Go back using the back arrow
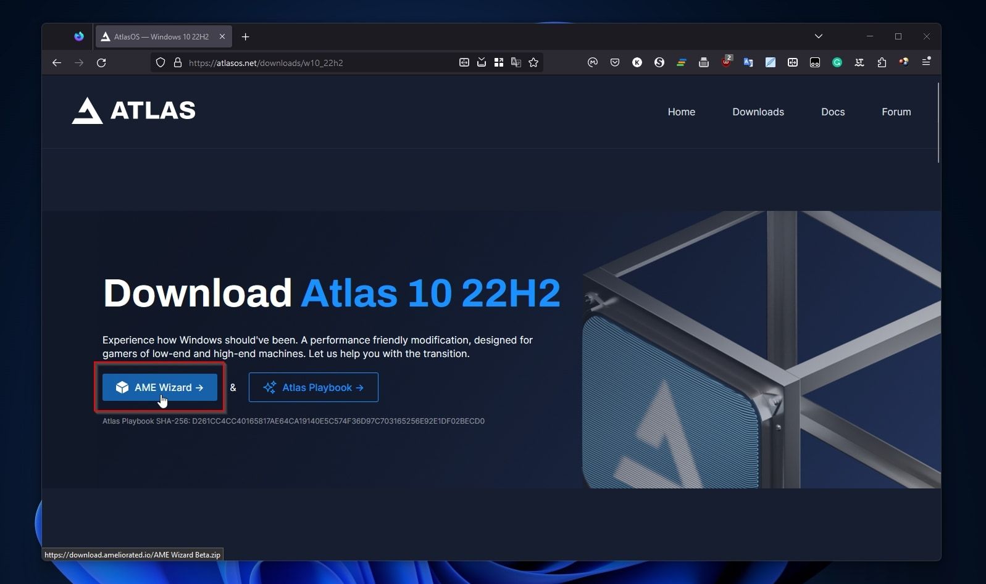Screen dimensions: 986x584 (x=57, y=62)
